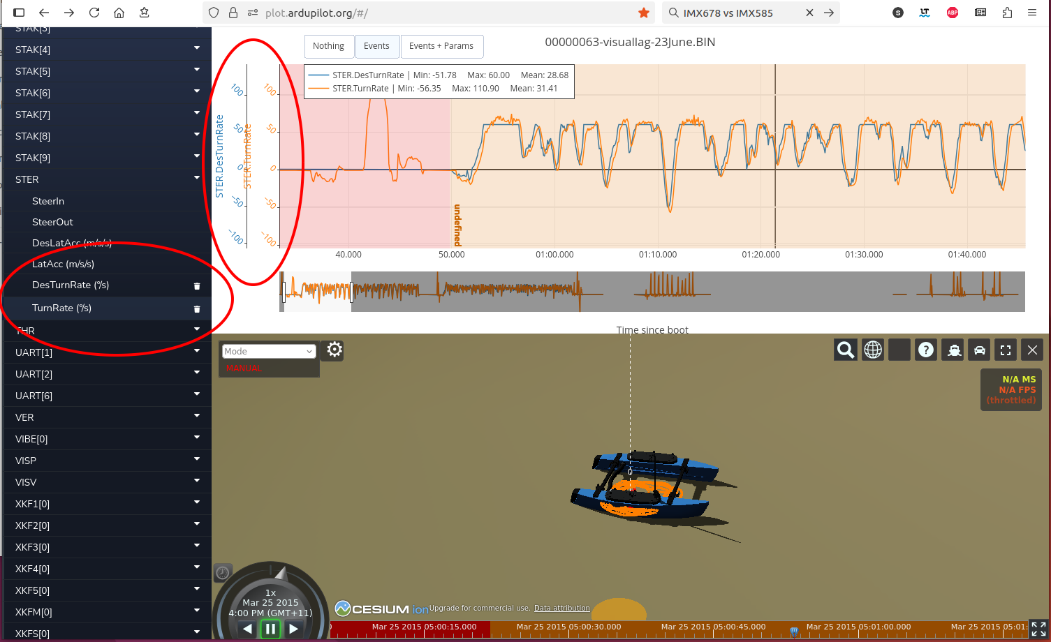Delete the DesTurnRate plot using trash icon
Image resolution: width=1051 pixels, height=642 pixels.
click(196, 285)
